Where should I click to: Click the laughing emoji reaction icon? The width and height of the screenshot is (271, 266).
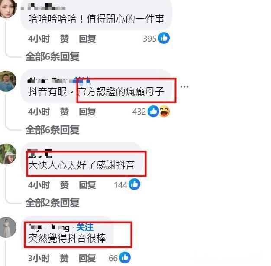point(165,111)
